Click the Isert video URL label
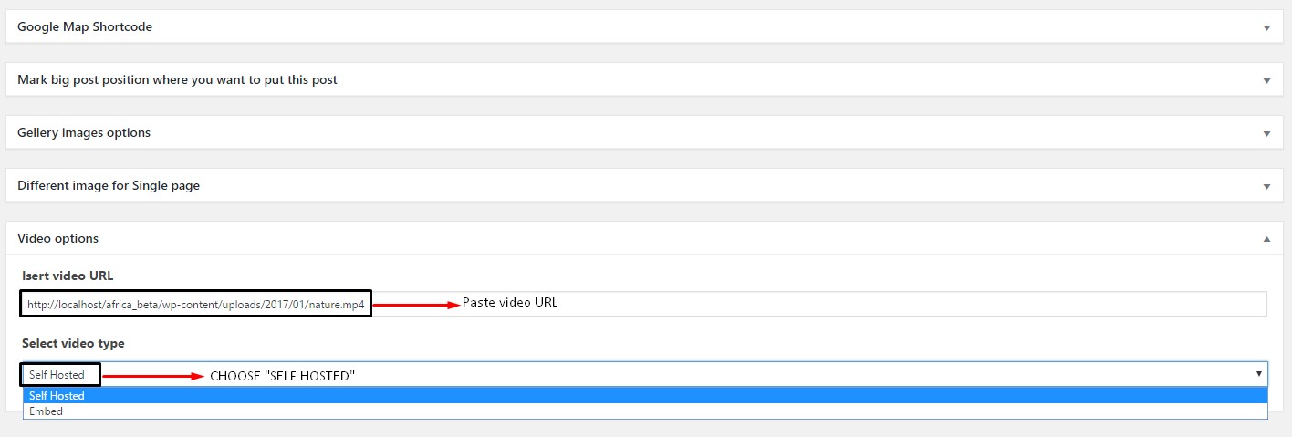 pos(68,276)
